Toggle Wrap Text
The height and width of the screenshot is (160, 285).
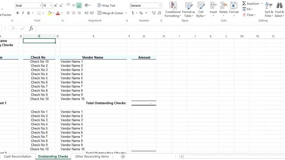point(106,5)
